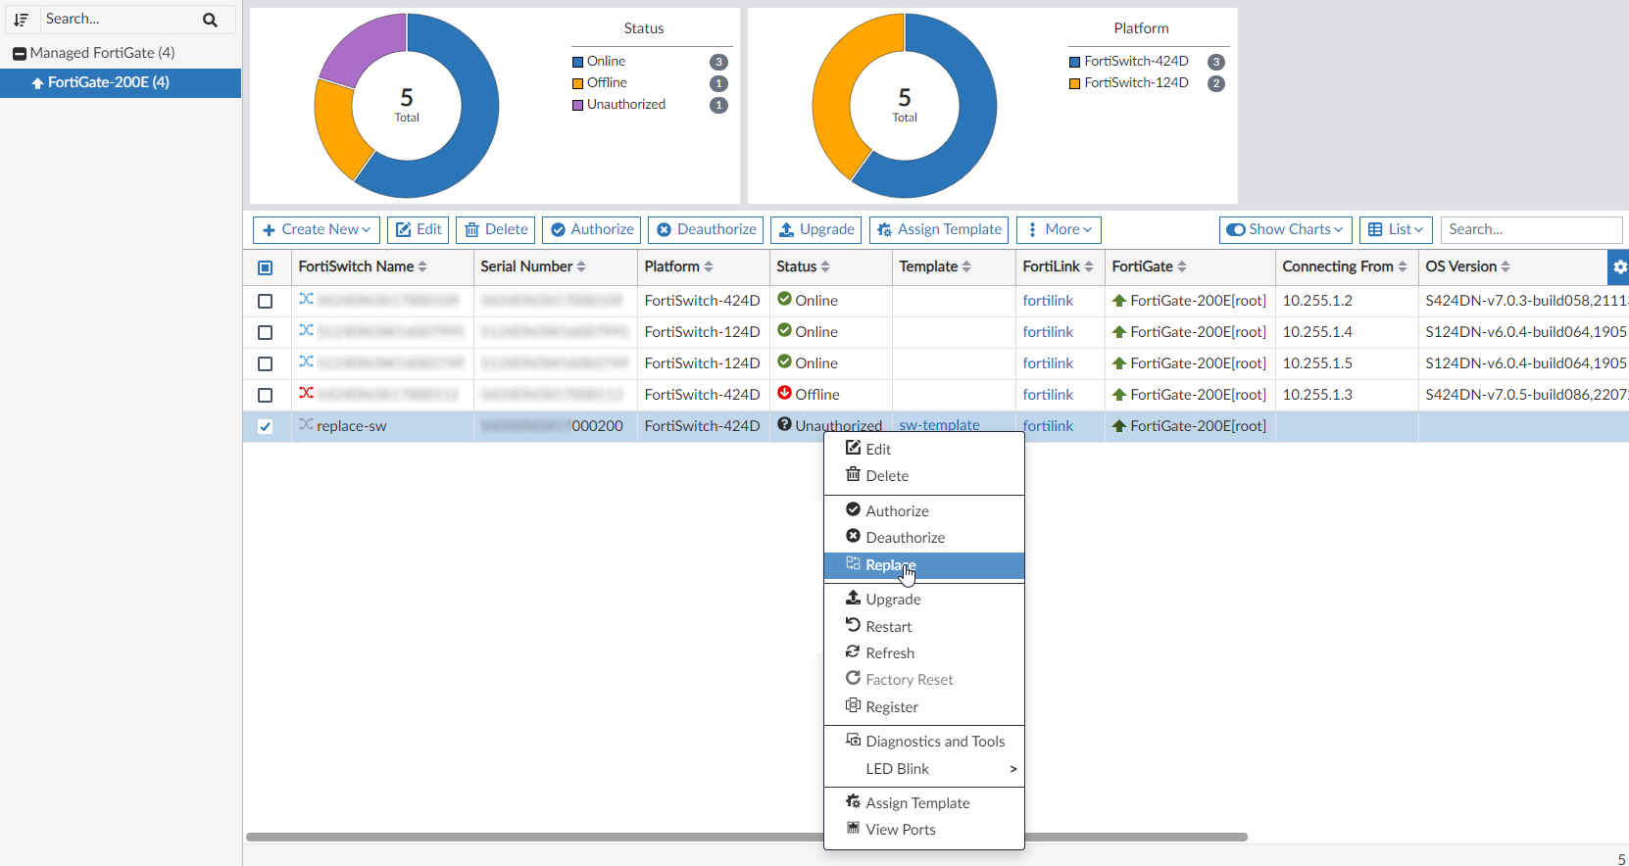Click the Deauthorize toolbar button
The image size is (1629, 866).
[x=707, y=229]
